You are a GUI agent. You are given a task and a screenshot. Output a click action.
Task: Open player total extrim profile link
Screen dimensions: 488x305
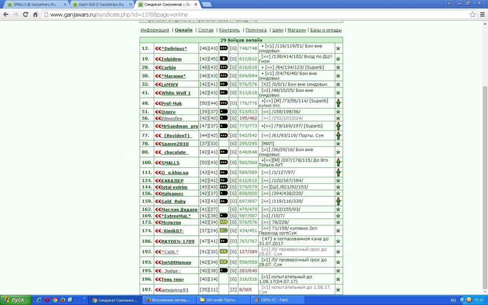(x=174, y=187)
